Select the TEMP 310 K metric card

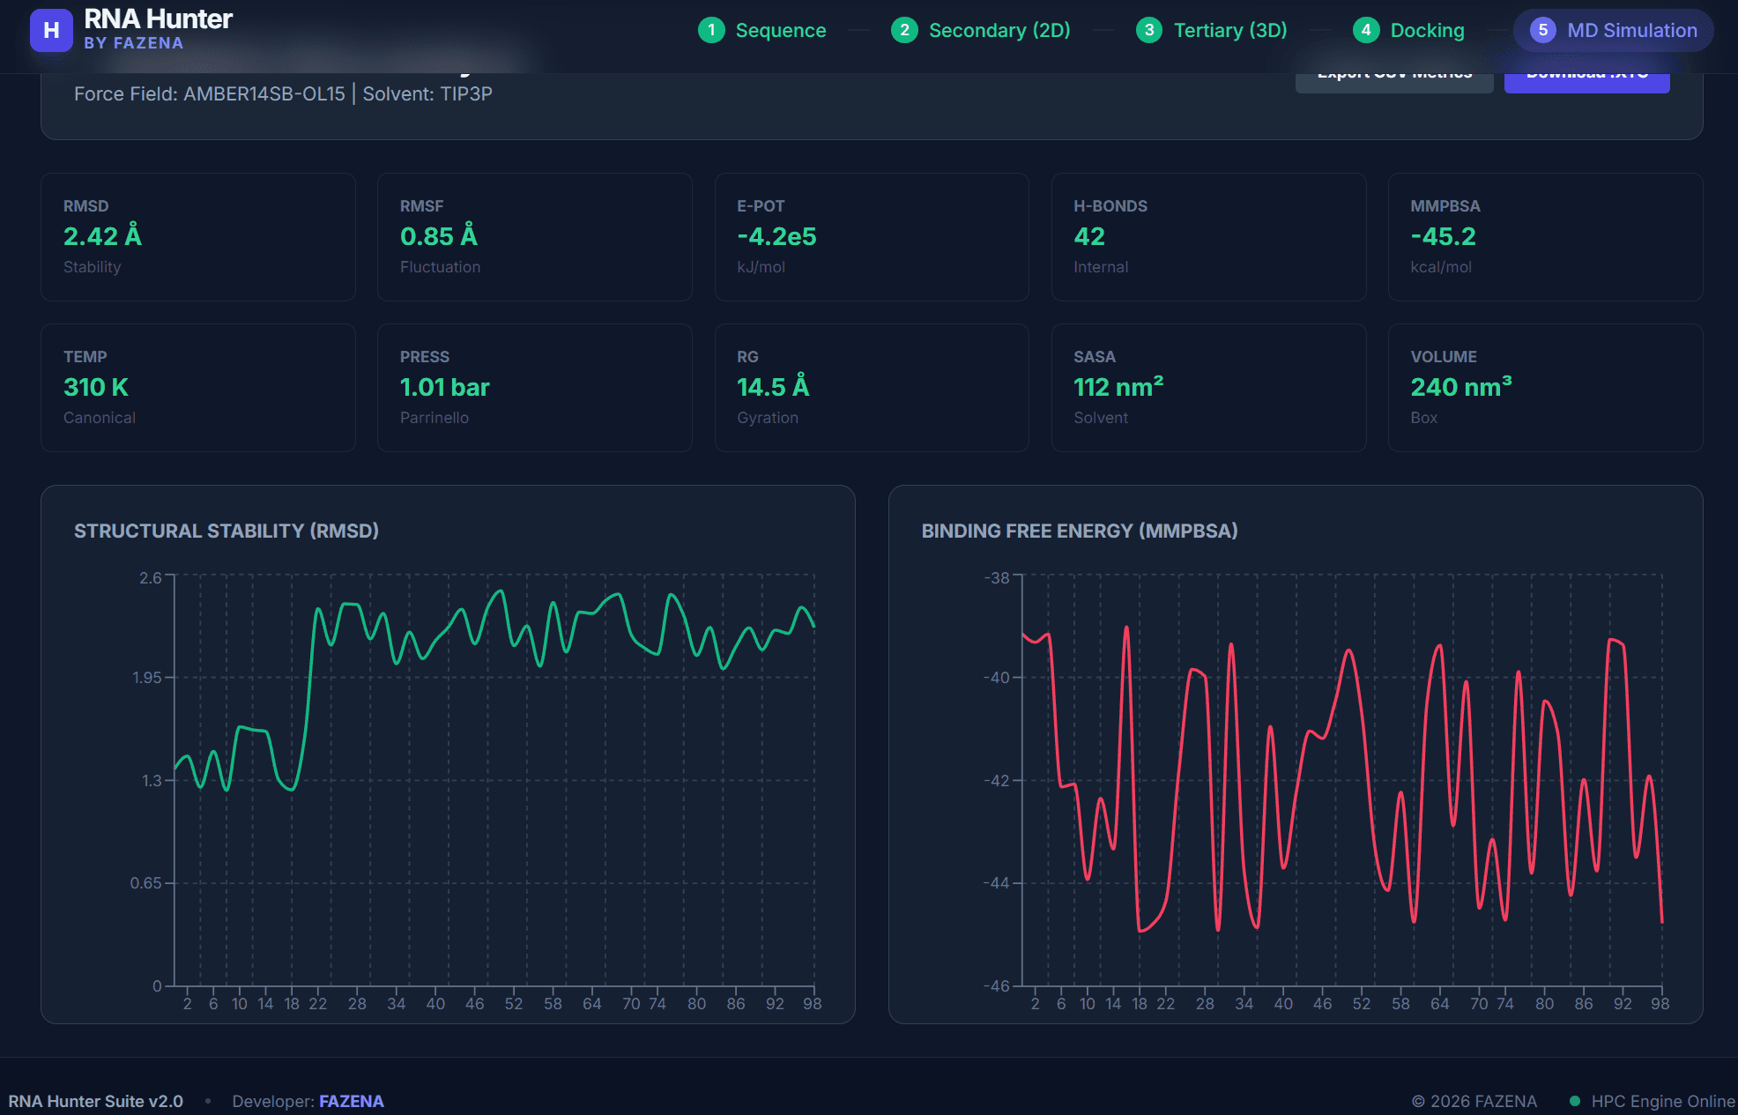coord(197,387)
